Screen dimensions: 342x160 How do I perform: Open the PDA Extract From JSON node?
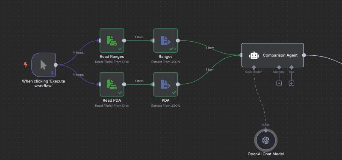pyautogui.click(x=165, y=84)
